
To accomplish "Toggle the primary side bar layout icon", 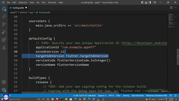I will 142,3.
